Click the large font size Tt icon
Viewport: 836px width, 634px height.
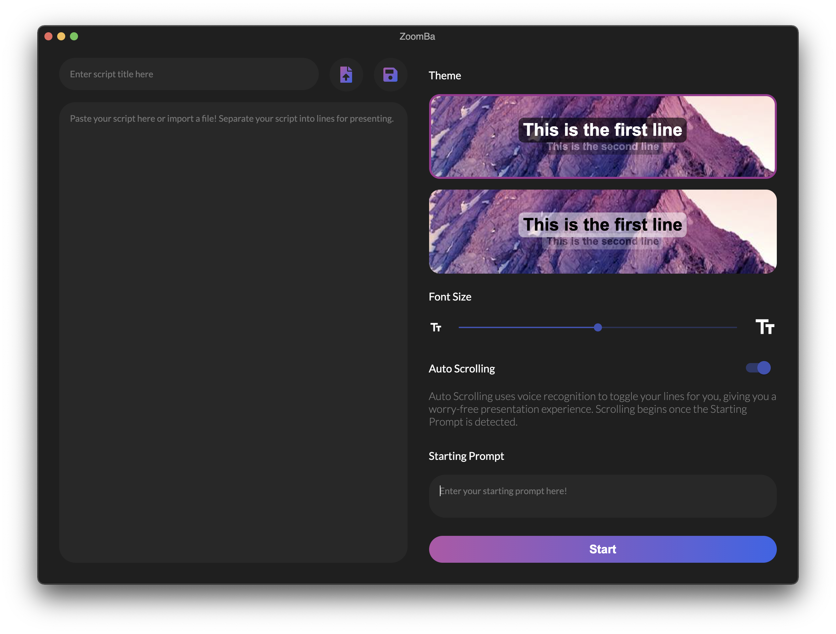click(x=765, y=327)
